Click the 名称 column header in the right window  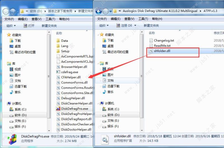[152, 33]
